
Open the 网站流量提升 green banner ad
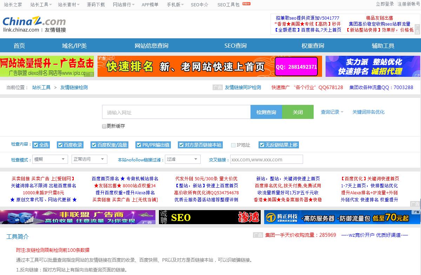pyautogui.click(x=47, y=66)
